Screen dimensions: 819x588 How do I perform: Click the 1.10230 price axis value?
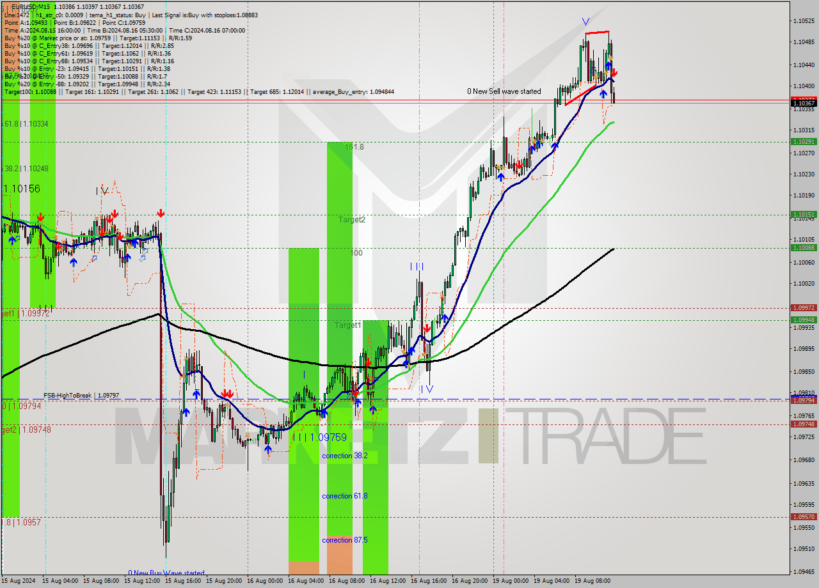(804, 174)
